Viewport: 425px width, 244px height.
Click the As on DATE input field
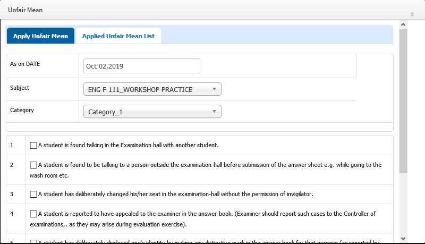tap(142, 66)
